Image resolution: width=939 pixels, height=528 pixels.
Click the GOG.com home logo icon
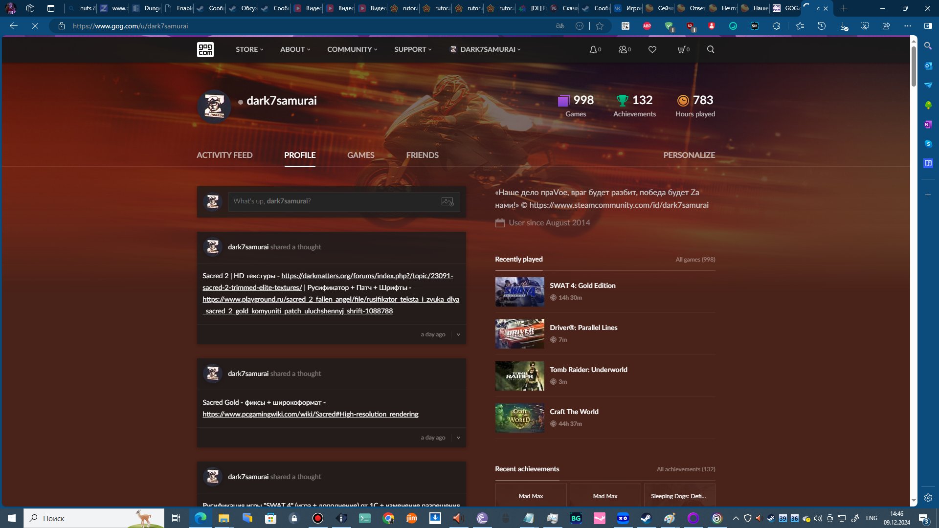click(x=206, y=49)
